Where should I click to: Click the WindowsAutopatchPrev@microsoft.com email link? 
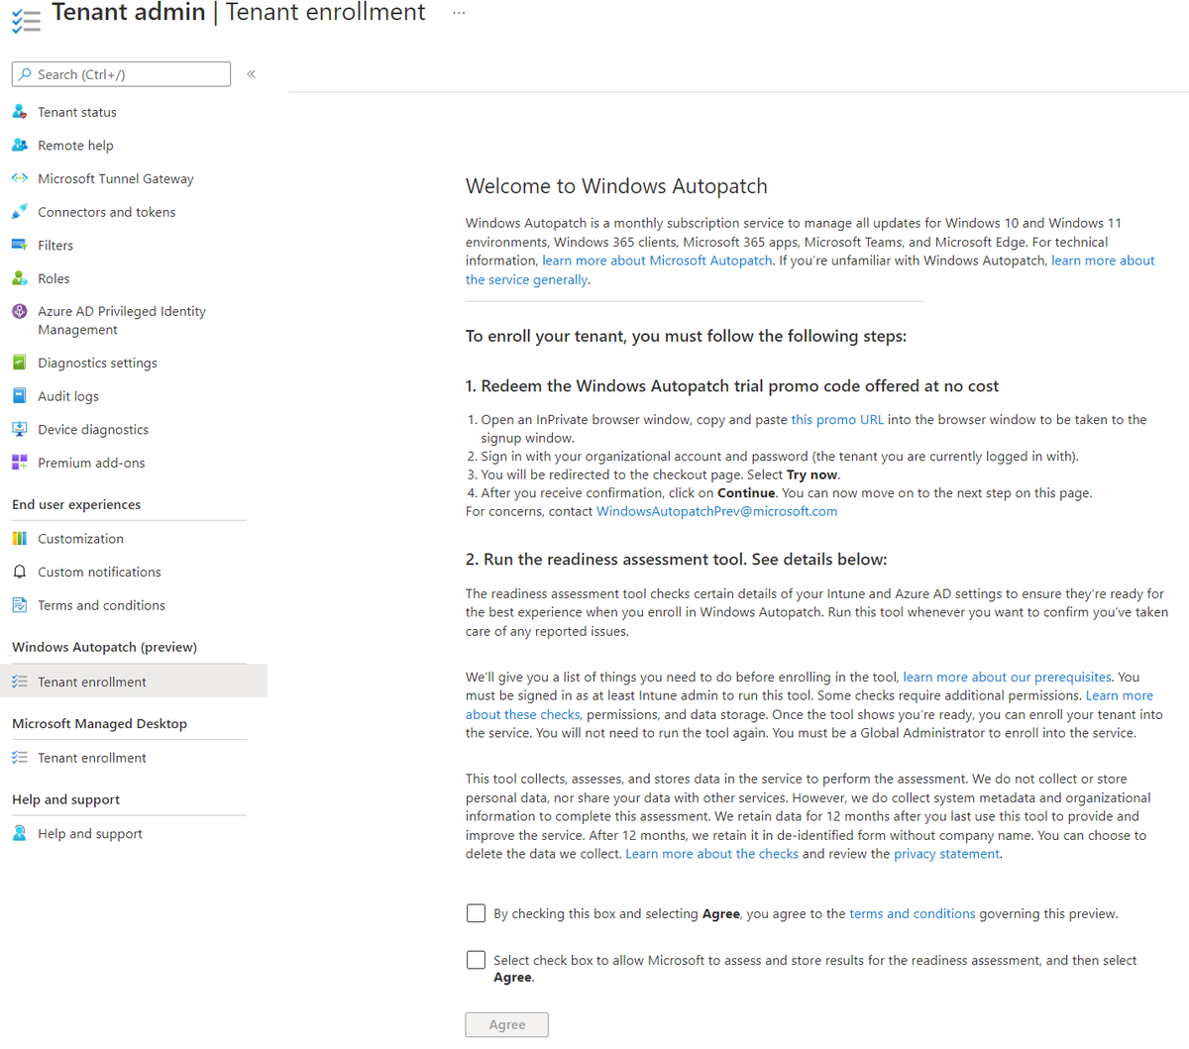pos(716,511)
